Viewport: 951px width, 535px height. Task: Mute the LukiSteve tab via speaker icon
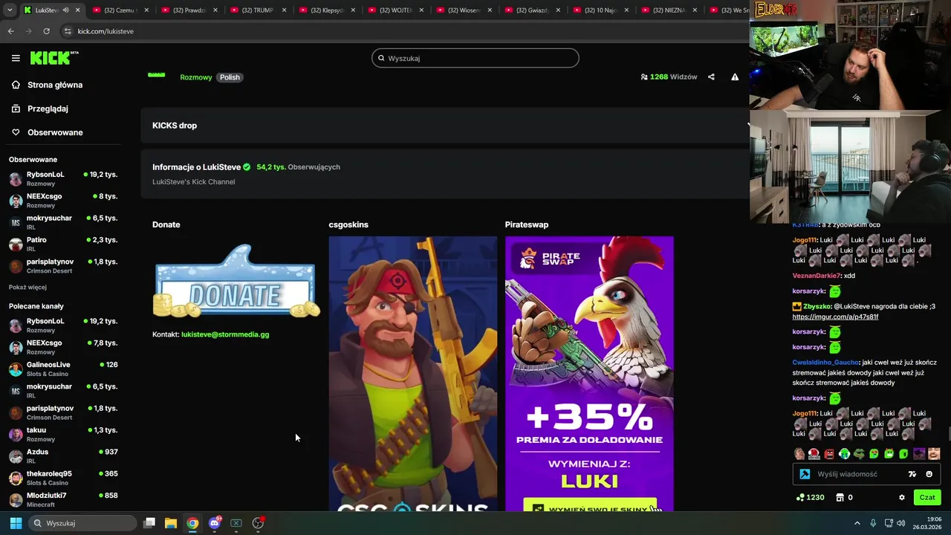pos(65,10)
